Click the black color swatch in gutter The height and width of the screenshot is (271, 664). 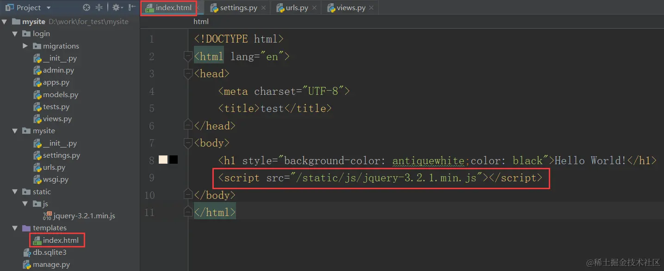click(x=174, y=160)
